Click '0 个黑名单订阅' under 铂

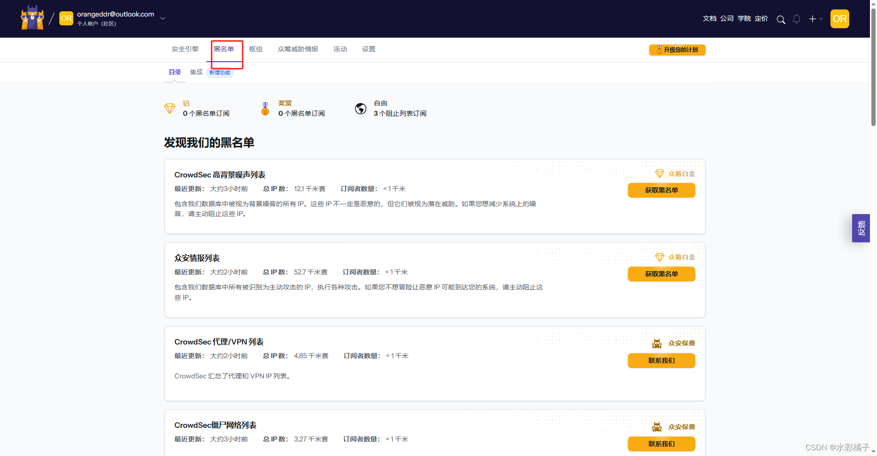206,113
